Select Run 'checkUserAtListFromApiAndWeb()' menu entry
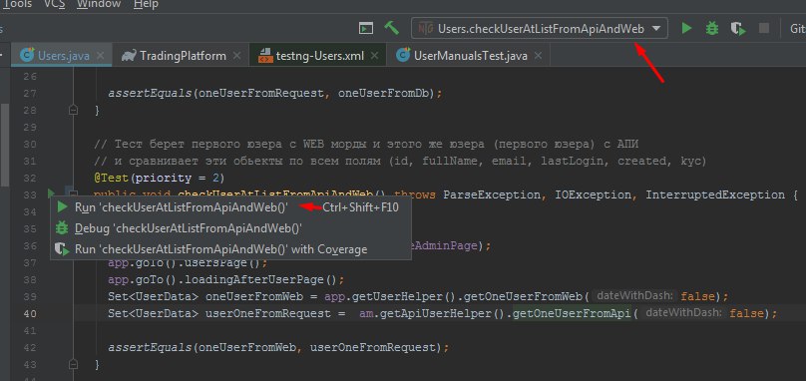Screen dimensions: 806x381 230,207
